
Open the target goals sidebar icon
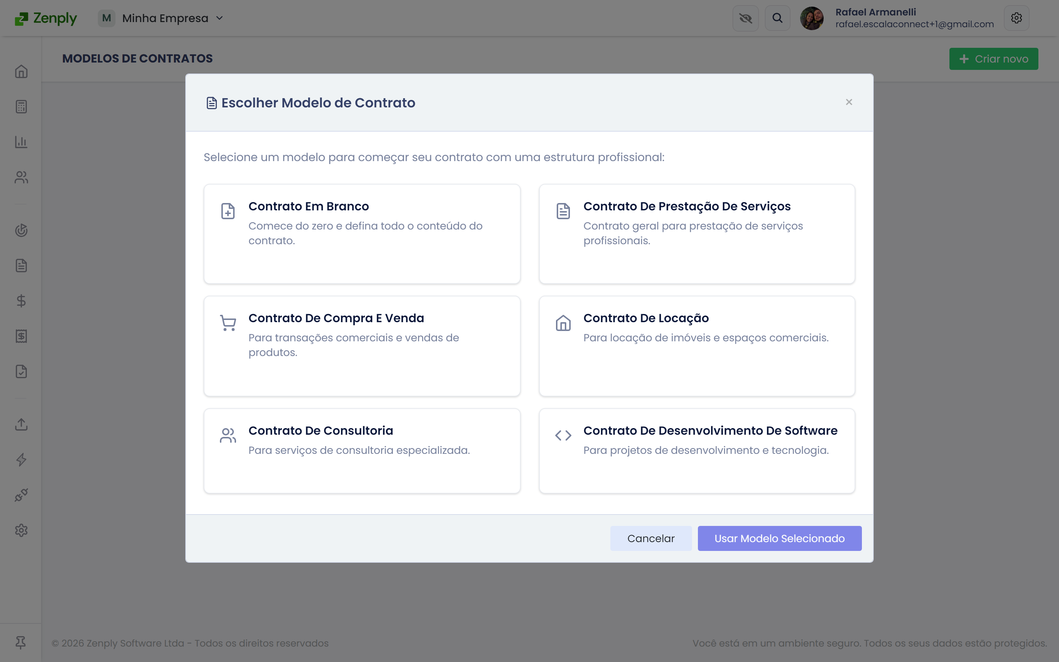click(21, 230)
